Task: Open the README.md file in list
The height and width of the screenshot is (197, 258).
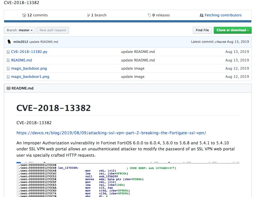Action: pyautogui.click(x=21, y=60)
